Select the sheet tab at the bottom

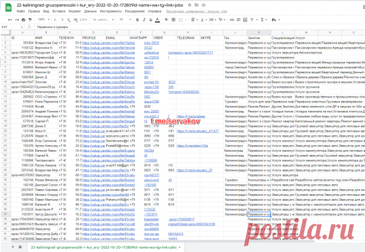coord(106,248)
